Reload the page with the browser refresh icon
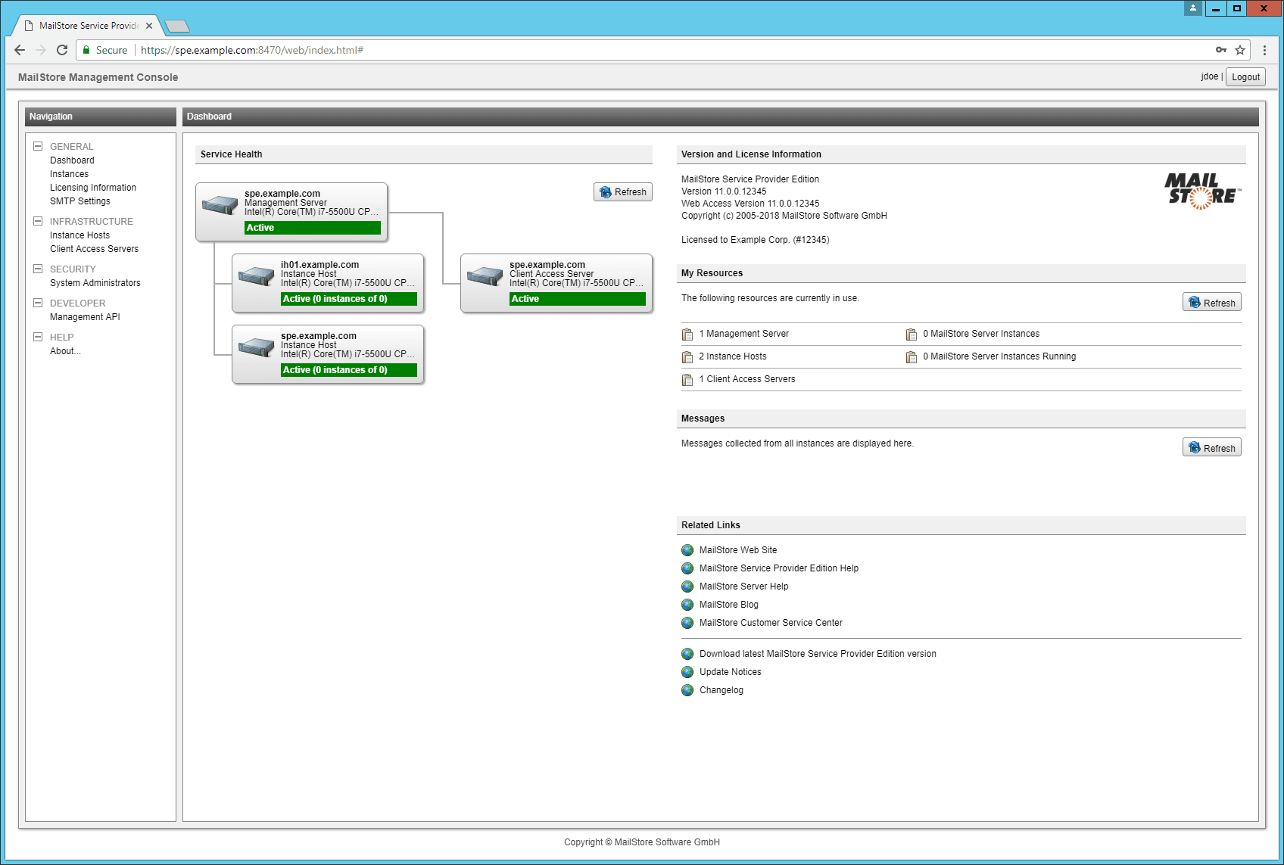The width and height of the screenshot is (1284, 865). pos(62,50)
